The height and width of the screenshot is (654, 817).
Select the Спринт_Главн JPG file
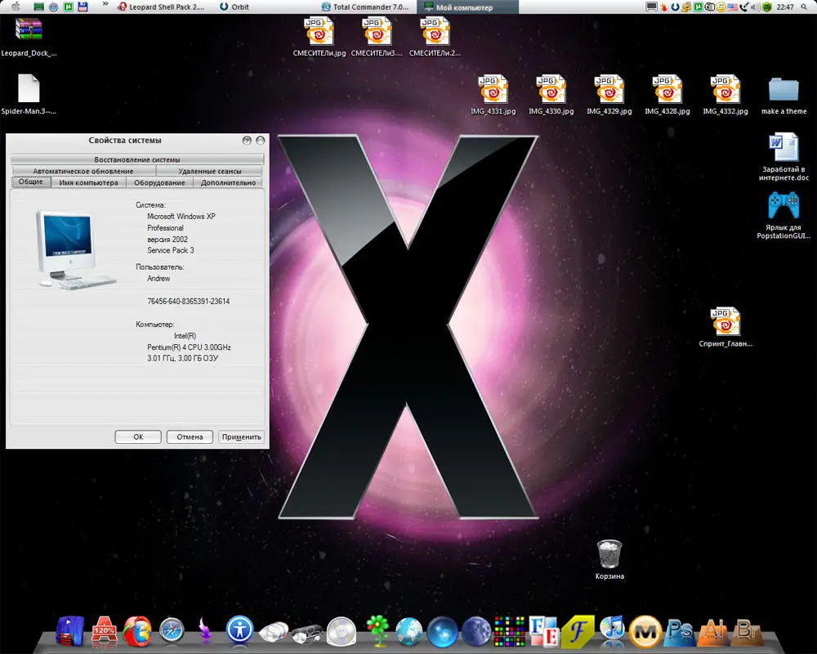pyautogui.click(x=725, y=327)
